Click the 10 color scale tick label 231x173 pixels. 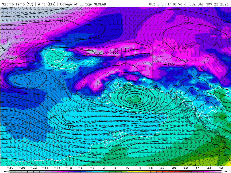[127, 168]
